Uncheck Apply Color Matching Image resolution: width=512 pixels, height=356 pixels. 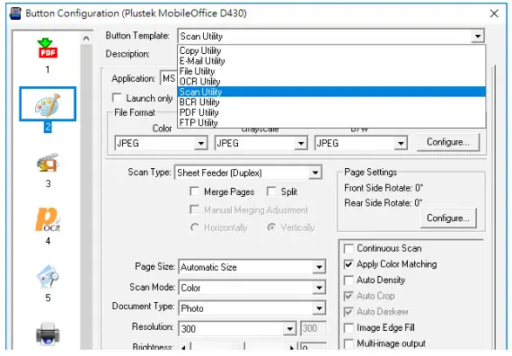(349, 264)
